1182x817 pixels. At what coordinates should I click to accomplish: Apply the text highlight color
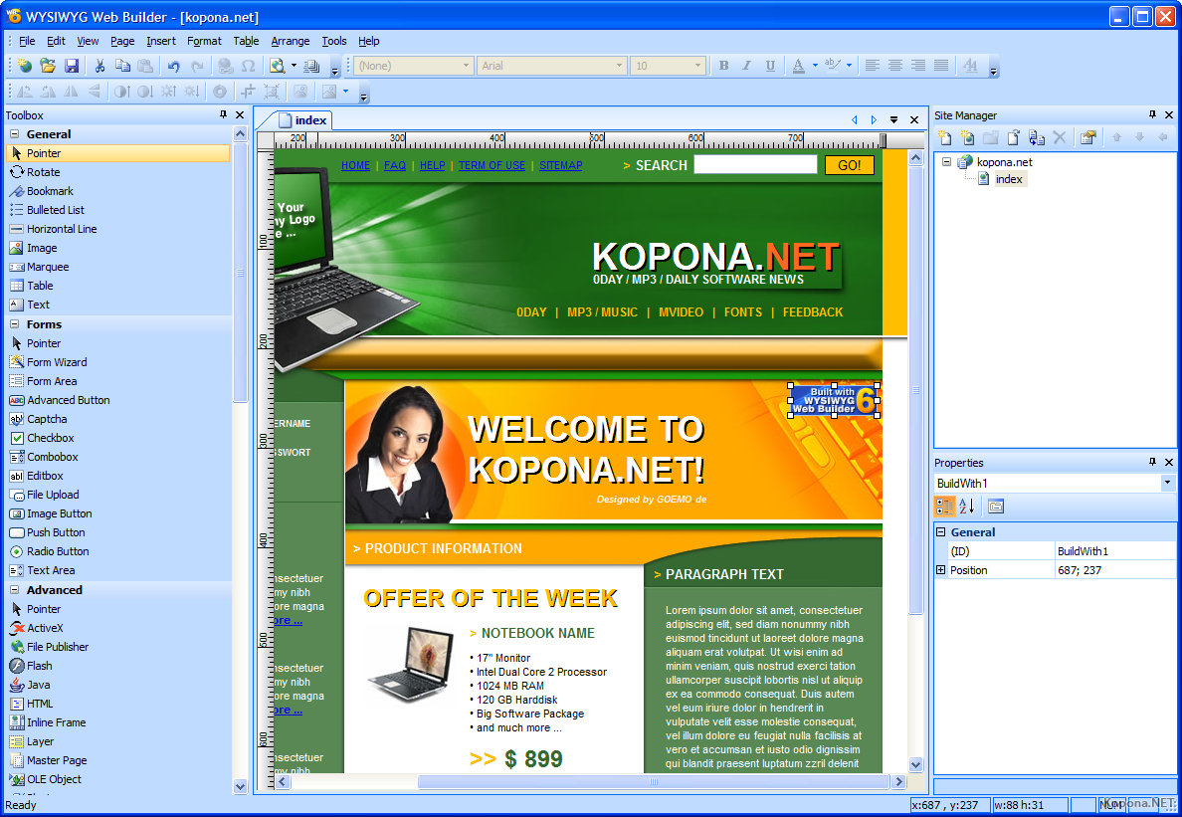pos(833,66)
